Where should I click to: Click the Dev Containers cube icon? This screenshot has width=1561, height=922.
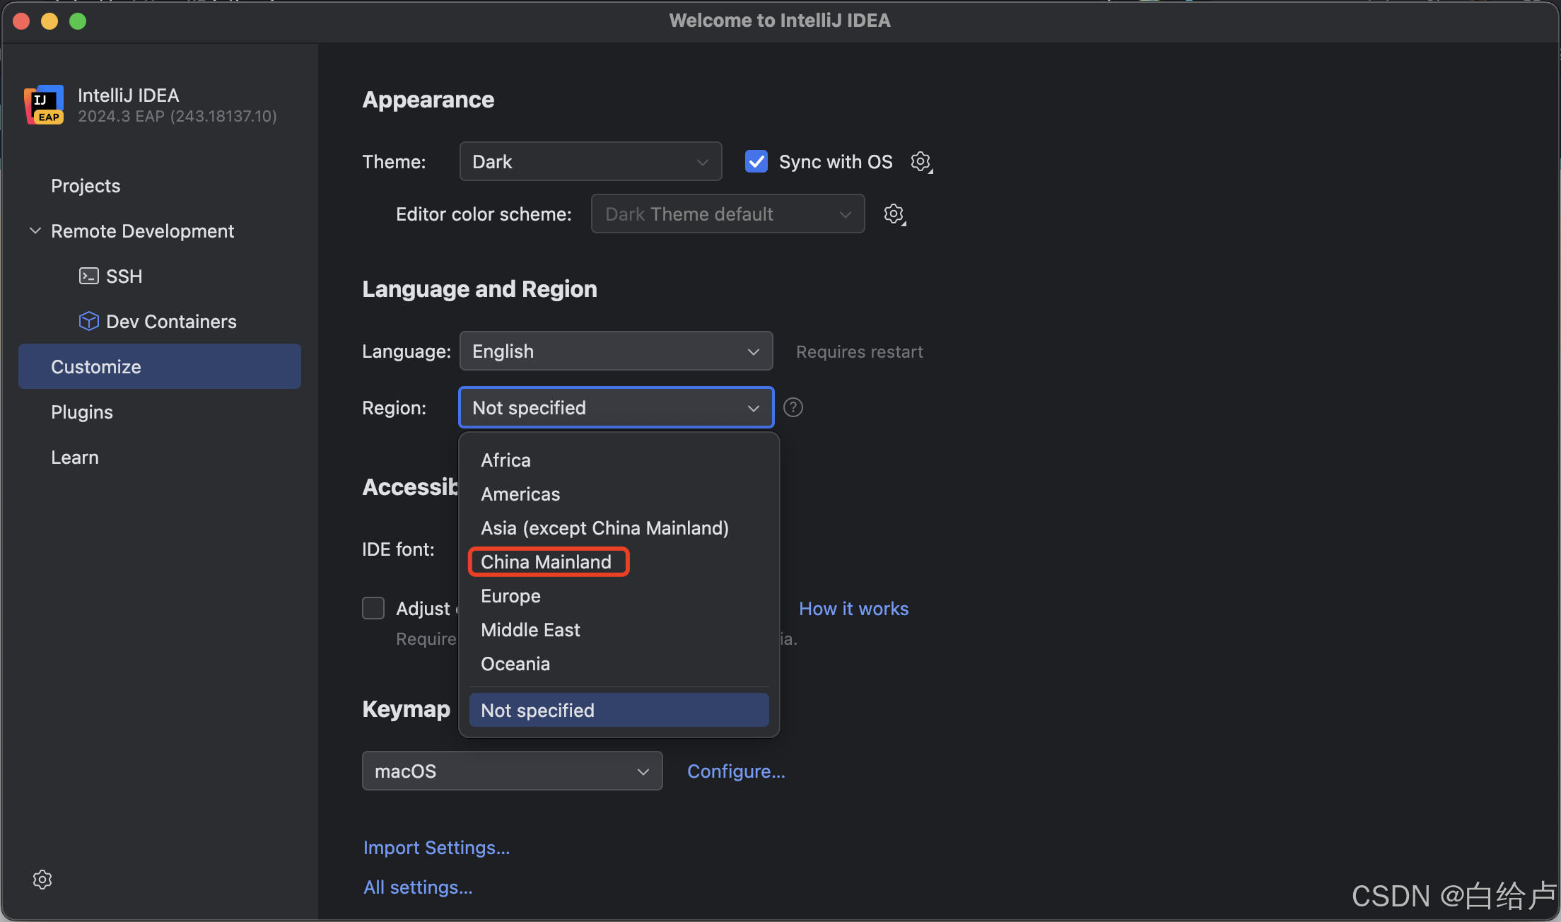click(x=88, y=322)
